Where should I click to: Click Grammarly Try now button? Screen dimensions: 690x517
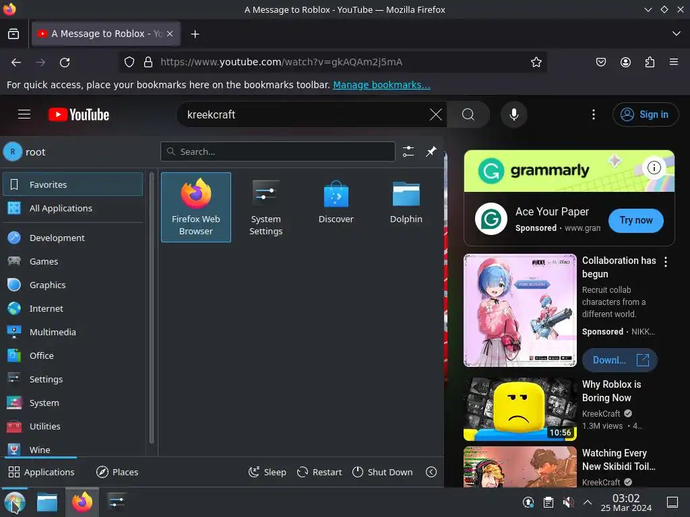(x=636, y=221)
